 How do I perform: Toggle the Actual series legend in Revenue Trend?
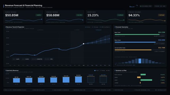88,27
